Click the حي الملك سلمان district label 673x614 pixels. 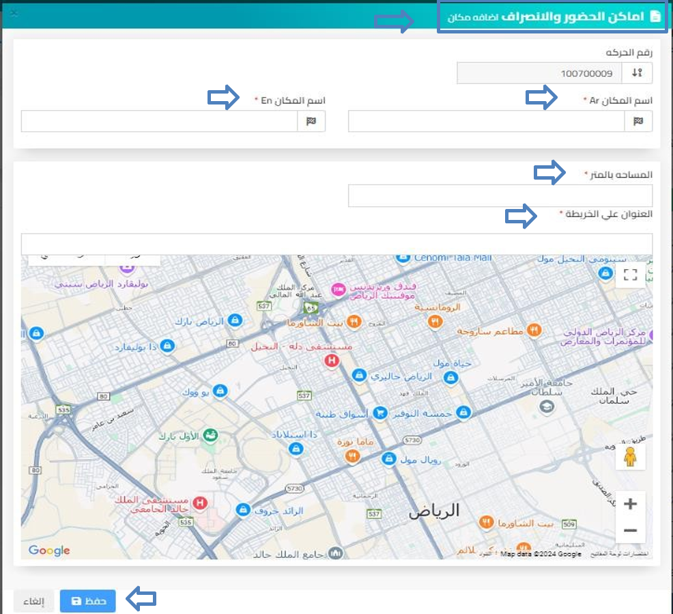tap(614, 396)
